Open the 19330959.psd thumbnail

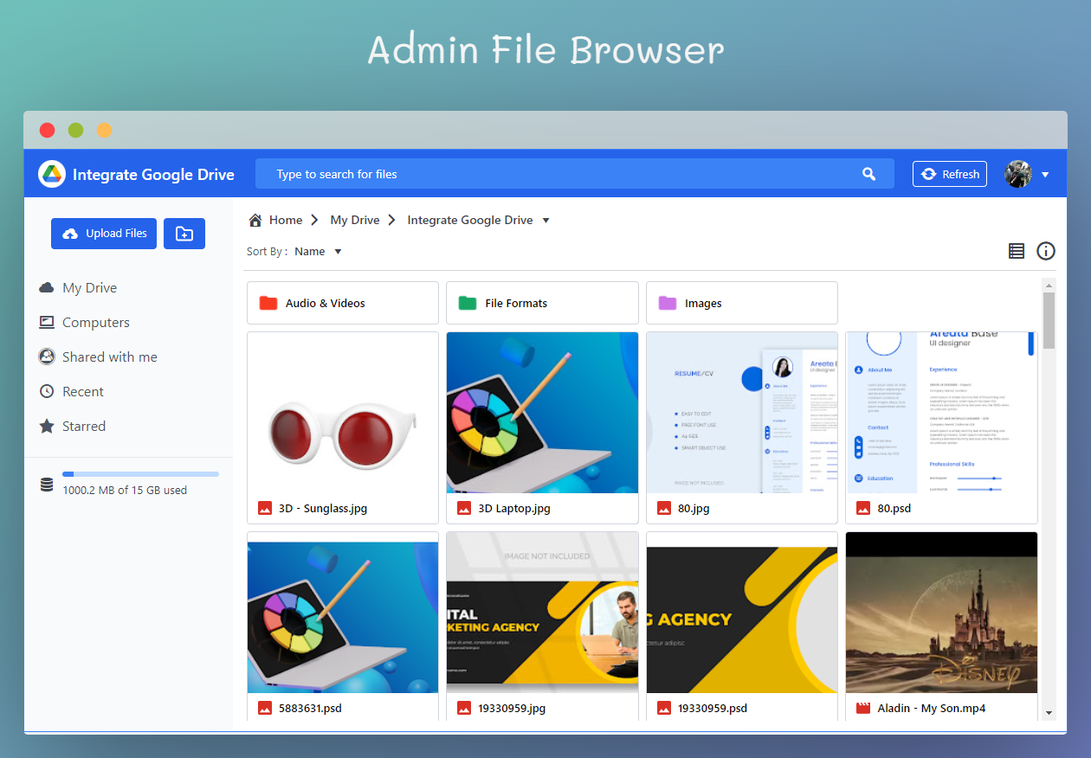(x=742, y=613)
